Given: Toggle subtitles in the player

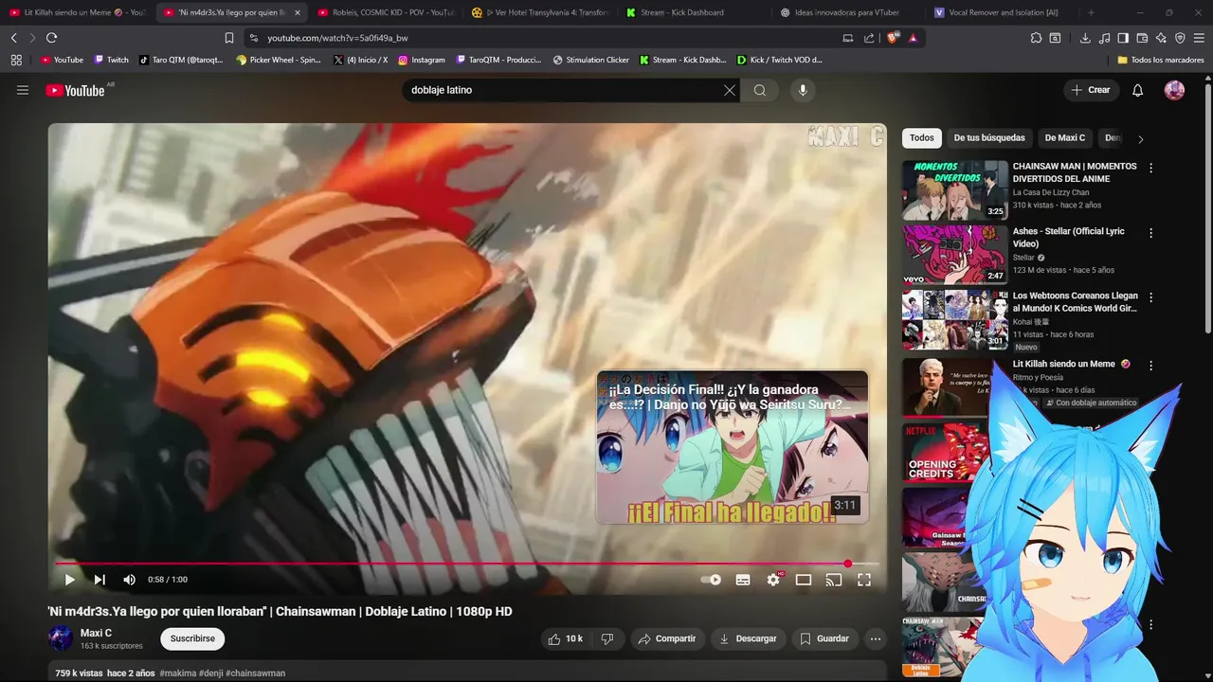Looking at the screenshot, I should [x=743, y=580].
